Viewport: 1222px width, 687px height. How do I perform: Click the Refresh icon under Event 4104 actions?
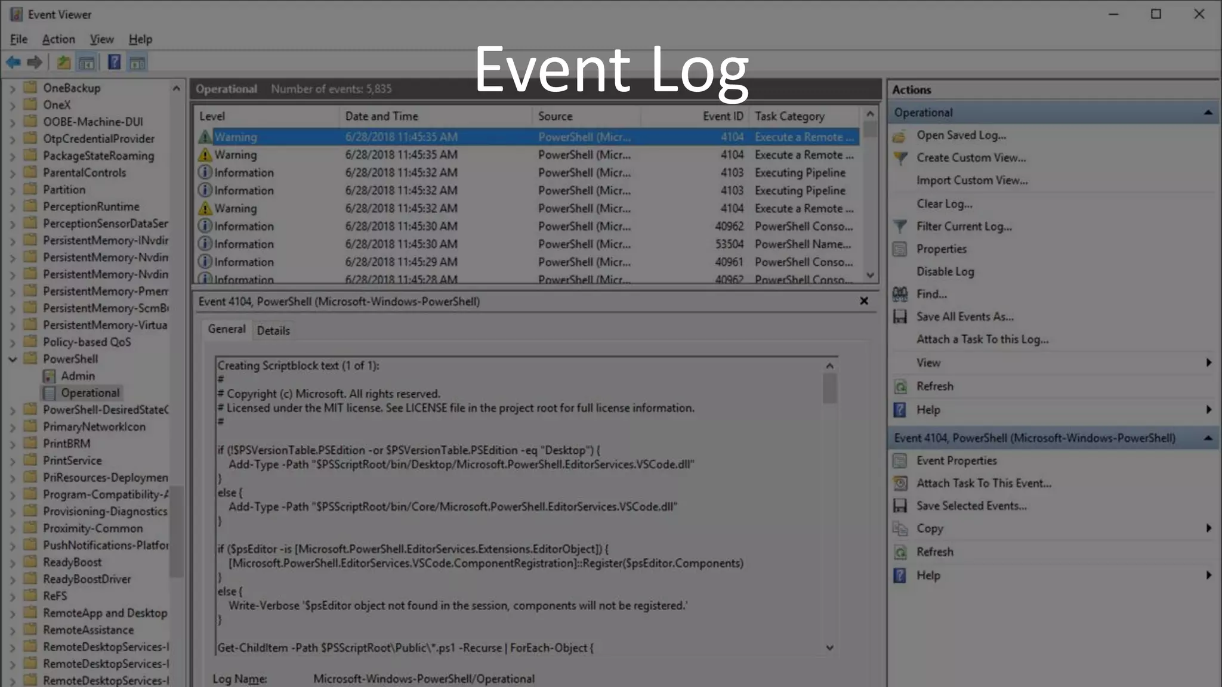click(x=900, y=552)
